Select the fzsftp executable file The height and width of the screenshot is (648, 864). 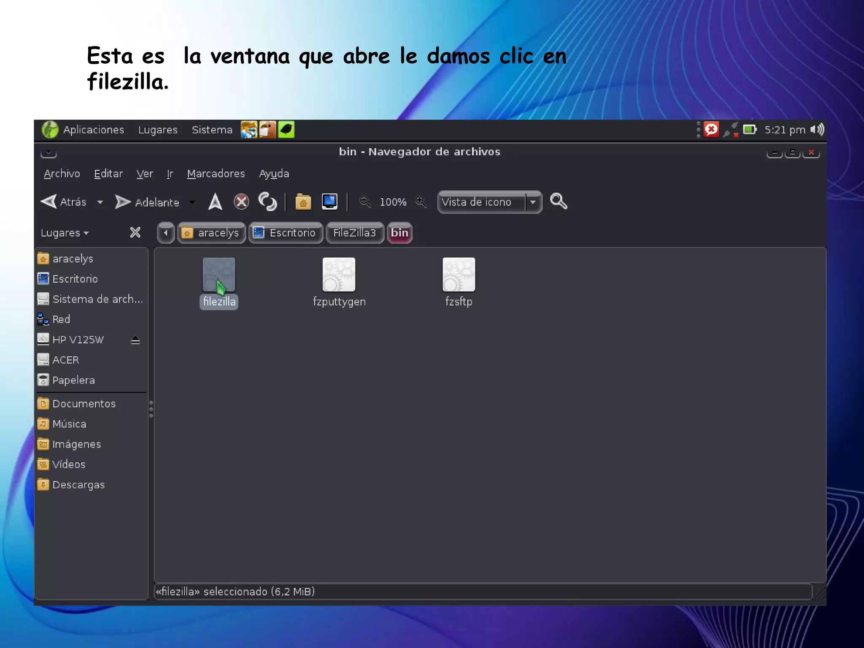tap(459, 283)
